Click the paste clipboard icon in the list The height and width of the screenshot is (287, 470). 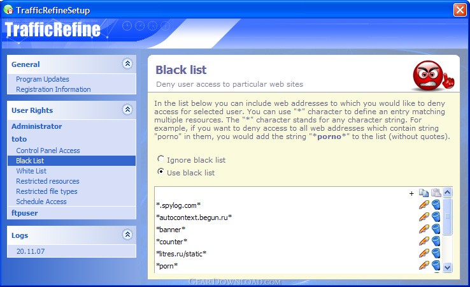[436, 193]
